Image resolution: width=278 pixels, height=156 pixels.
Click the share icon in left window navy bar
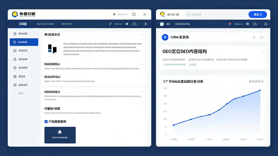tap(134, 24)
